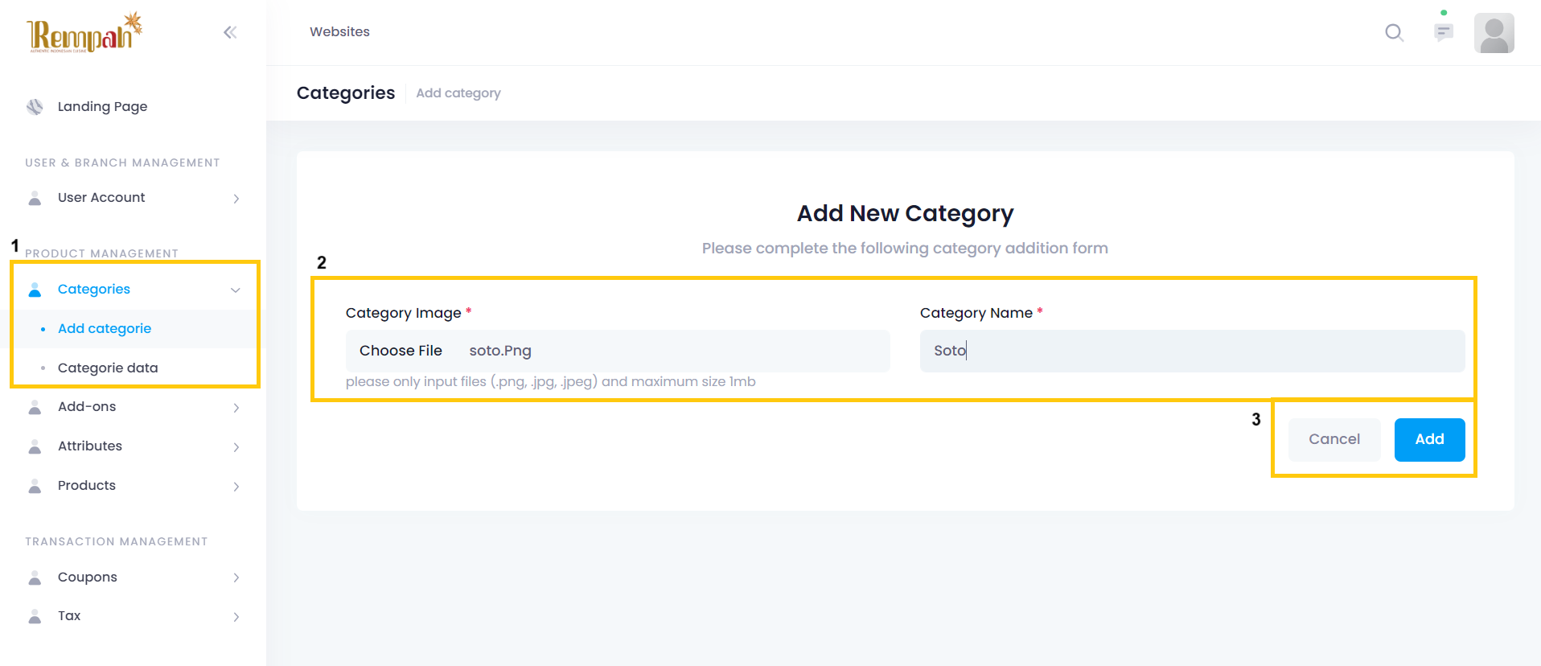Expand the Attributes submenu chevron
The height and width of the screenshot is (666, 1541).
pyautogui.click(x=236, y=447)
